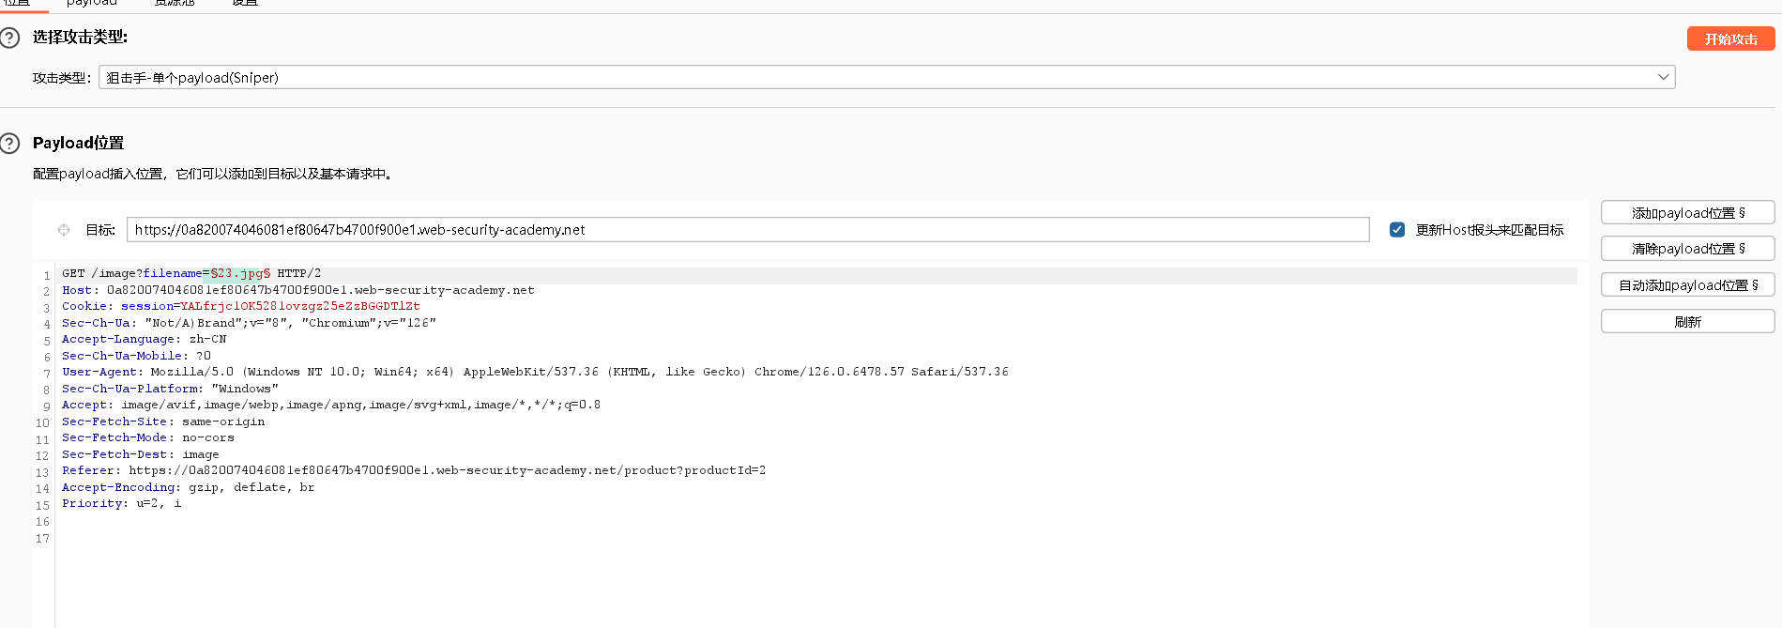This screenshot has height=628, width=1782.
Task: Click the red session cookie value
Action: (300, 306)
